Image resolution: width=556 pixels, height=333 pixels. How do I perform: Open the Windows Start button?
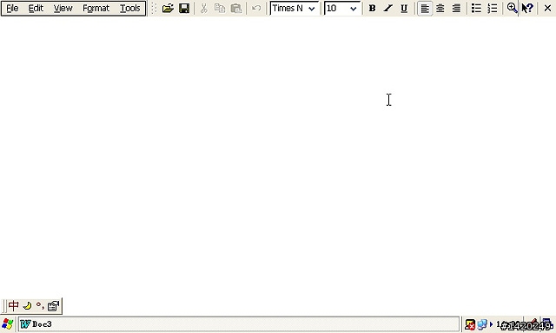tap(7, 324)
